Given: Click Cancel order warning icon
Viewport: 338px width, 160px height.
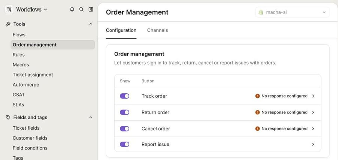Looking at the screenshot, I should [x=257, y=129].
